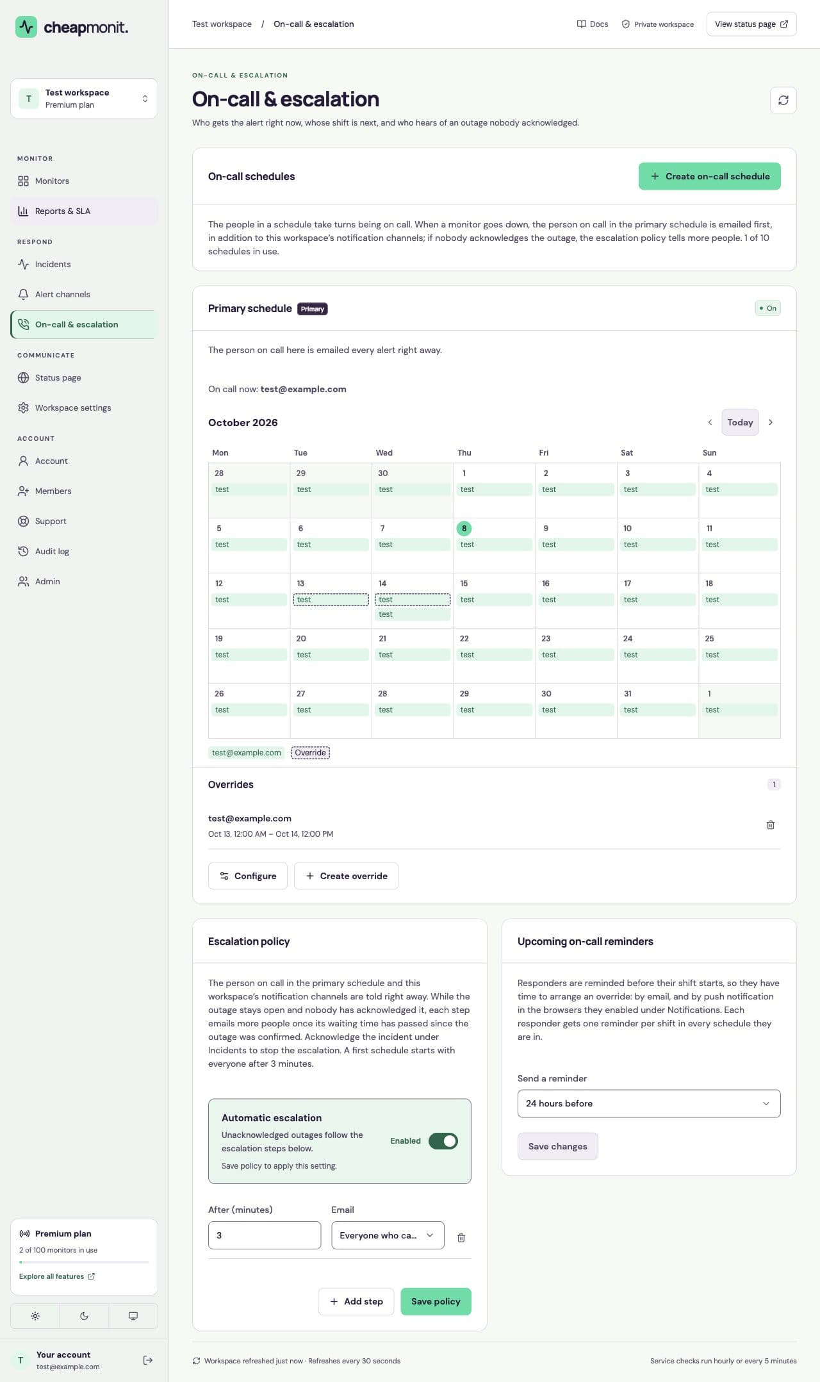Open Workspace settings in the sidebar
The image size is (820, 1382).
tap(84, 408)
